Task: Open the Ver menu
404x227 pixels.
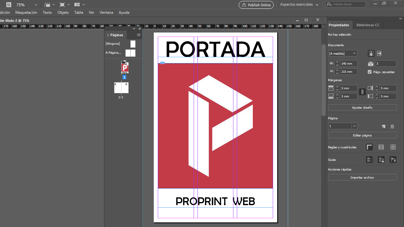Action: click(x=92, y=12)
